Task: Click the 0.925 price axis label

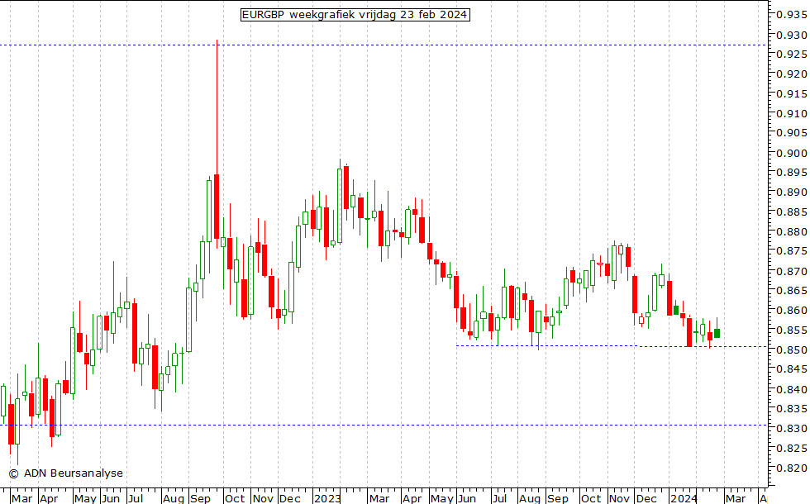Action: (x=793, y=55)
